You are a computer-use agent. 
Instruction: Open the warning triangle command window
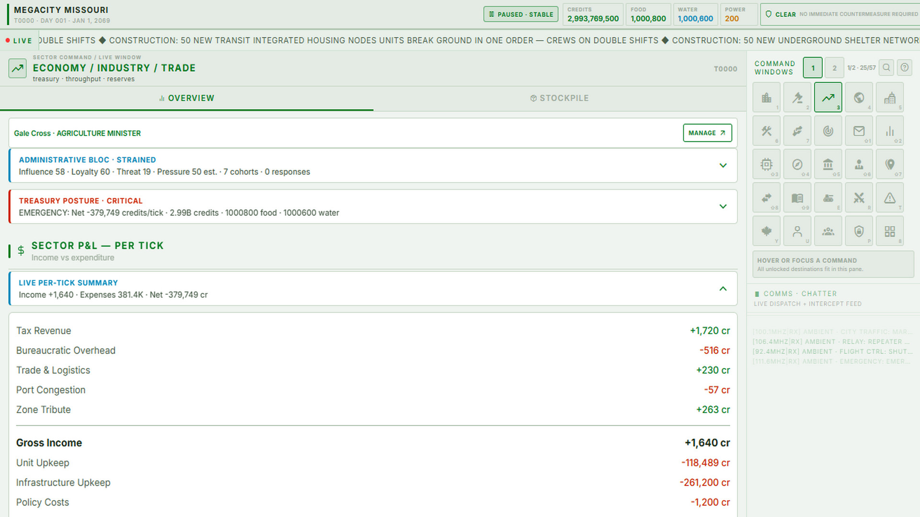pyautogui.click(x=890, y=198)
